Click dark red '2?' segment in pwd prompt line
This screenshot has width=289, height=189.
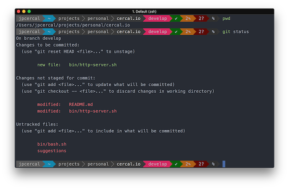pos(201,18)
